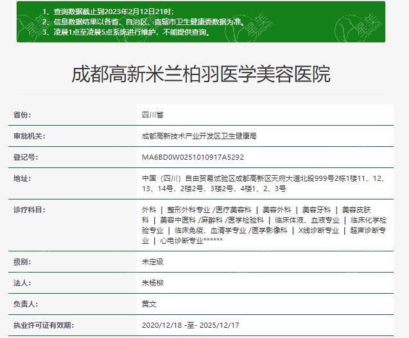Click 整形外科专业 /医疗美容科 in the subjects
This screenshot has height=338, width=409.
pyautogui.click(x=209, y=210)
